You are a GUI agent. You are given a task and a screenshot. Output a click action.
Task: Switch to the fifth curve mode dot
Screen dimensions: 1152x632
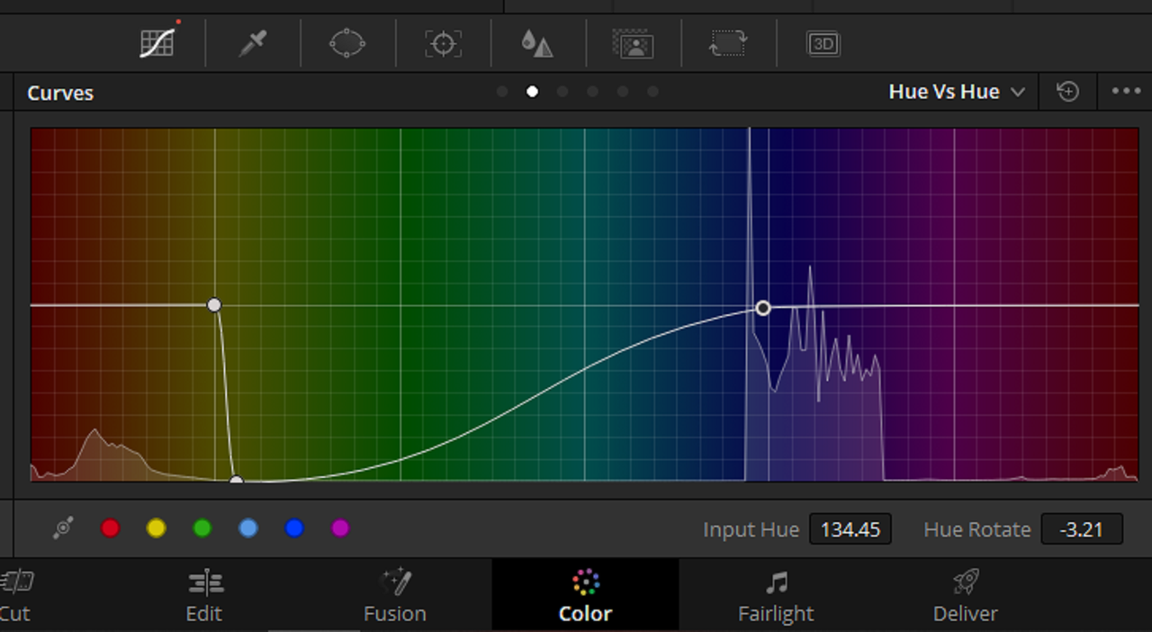coord(623,92)
